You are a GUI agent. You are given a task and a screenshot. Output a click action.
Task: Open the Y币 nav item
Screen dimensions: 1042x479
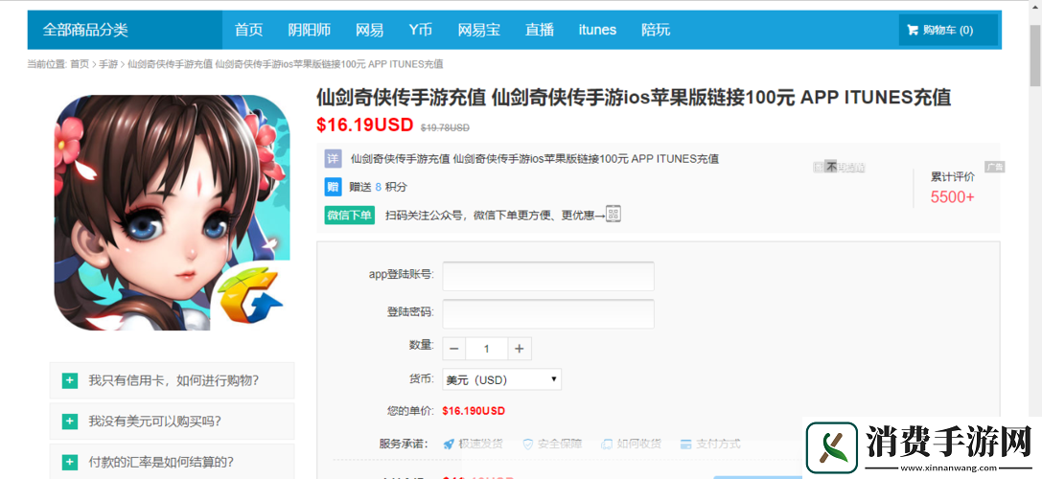point(421,30)
